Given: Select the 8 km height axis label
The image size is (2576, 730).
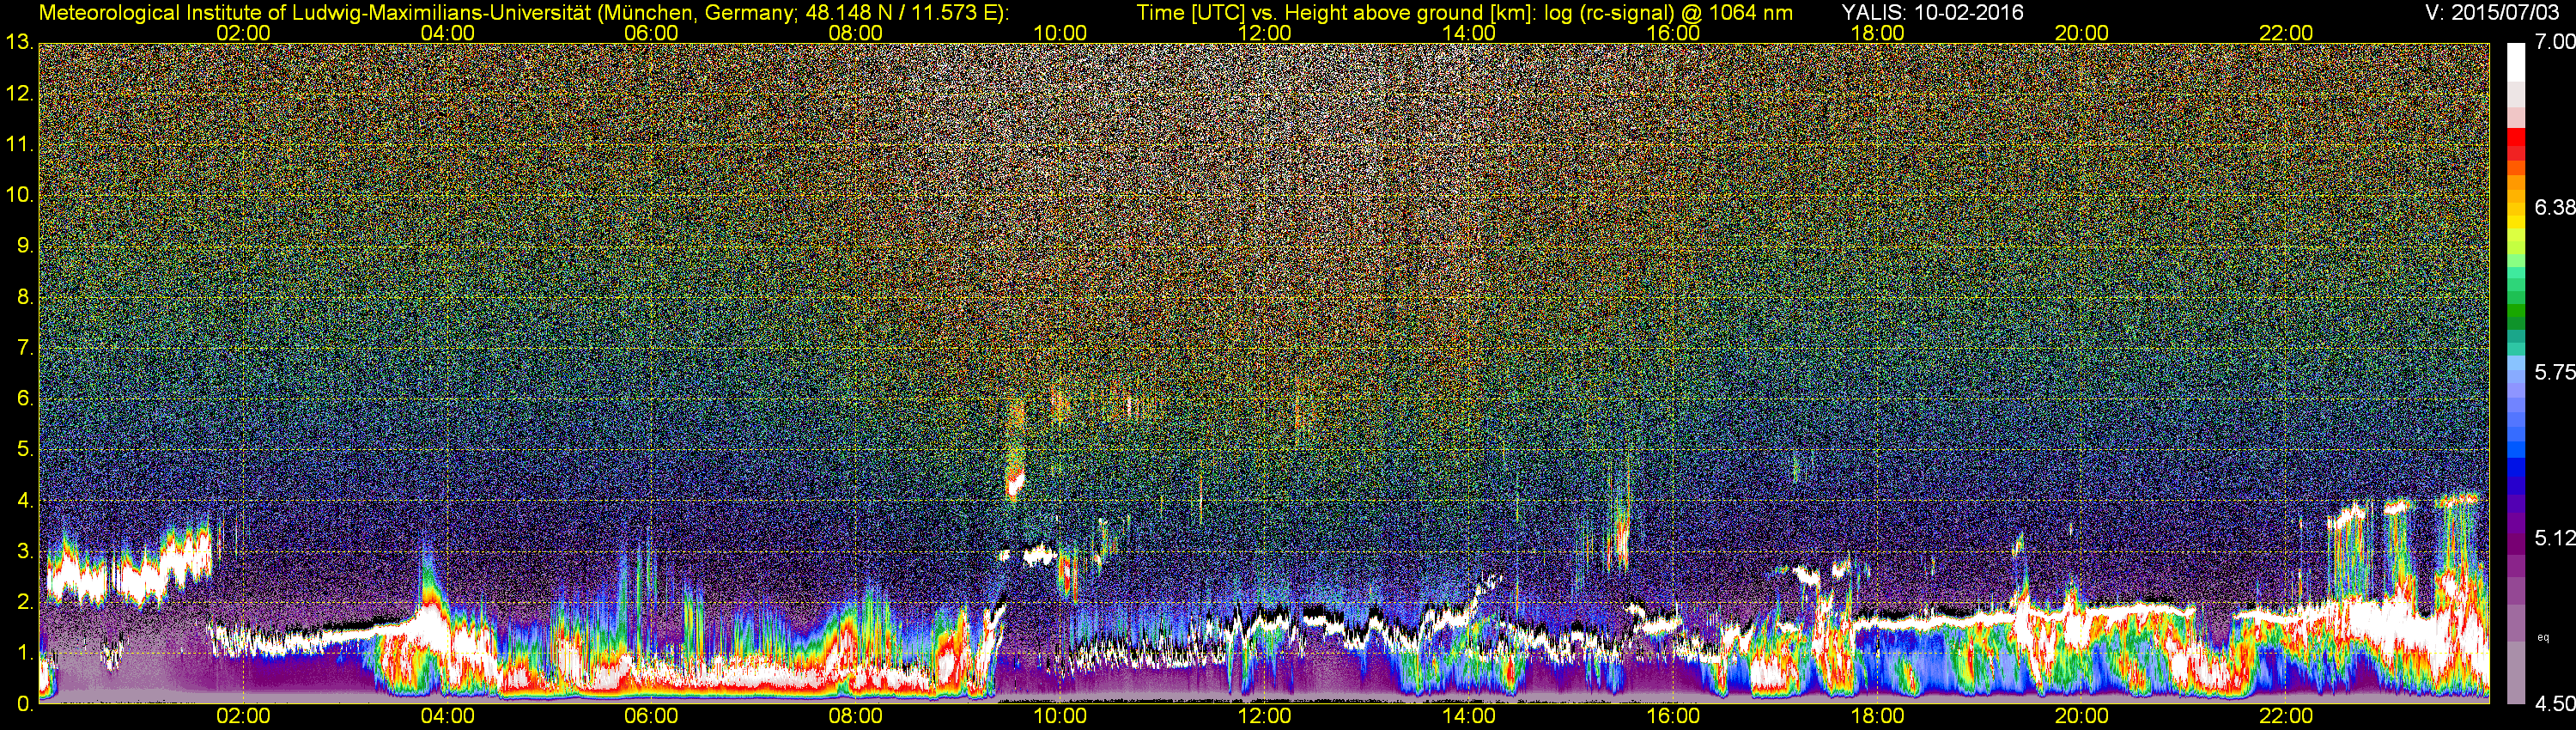Looking at the screenshot, I should tap(24, 297).
